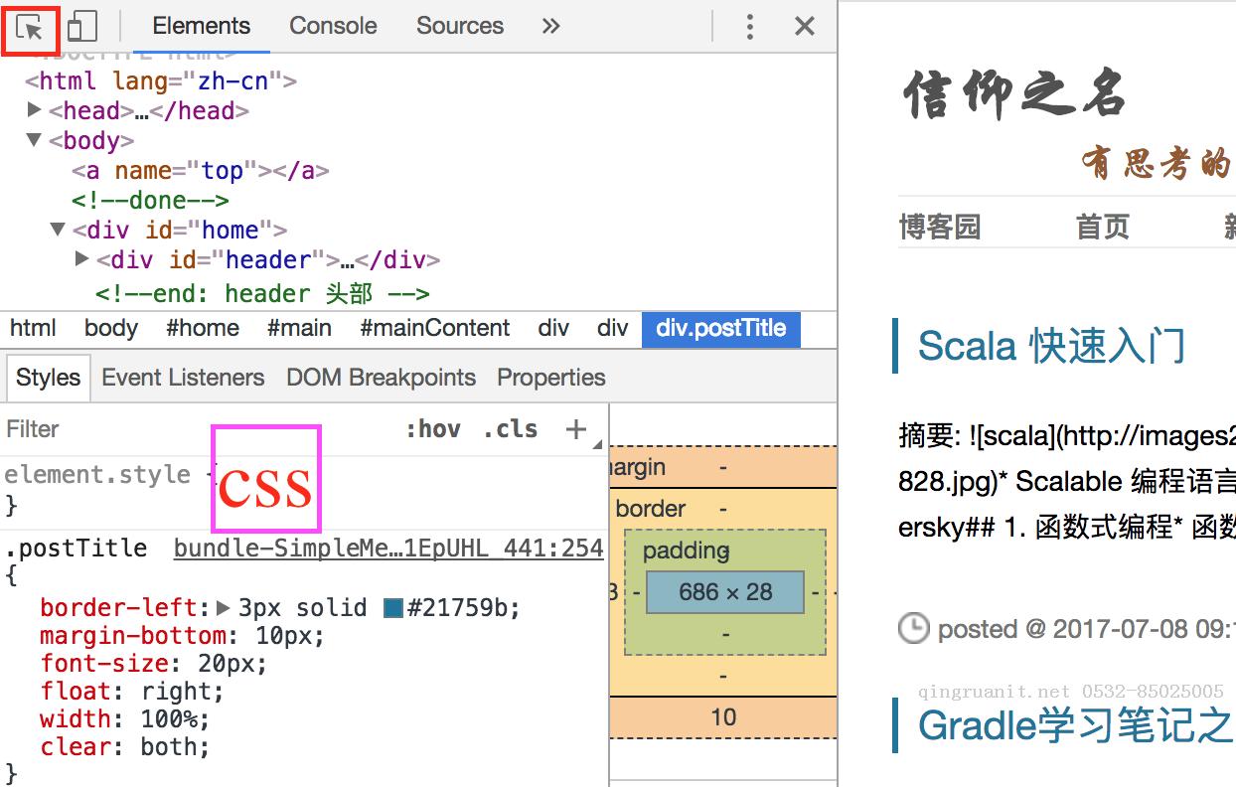
Task: Edit the float: right declaration
Action: [x=132, y=692]
